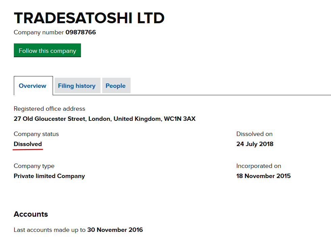The width and height of the screenshot is (331, 246).
Task: Click the Registered office address label
Action: click(49, 109)
